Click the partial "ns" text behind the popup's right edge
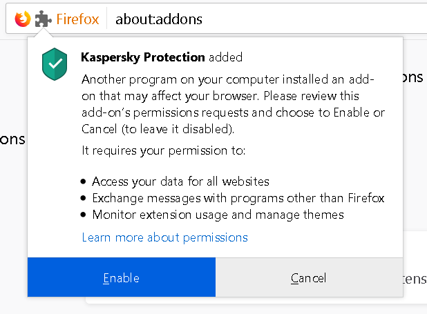 413,77
